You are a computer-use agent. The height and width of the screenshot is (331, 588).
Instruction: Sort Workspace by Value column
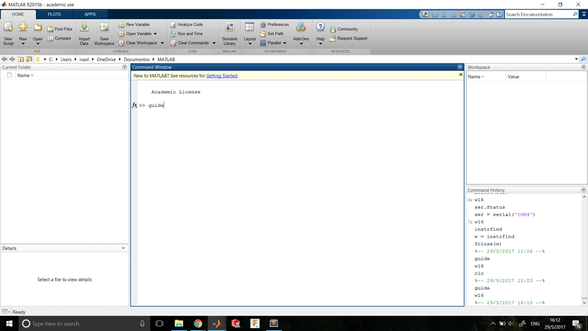(x=525, y=77)
